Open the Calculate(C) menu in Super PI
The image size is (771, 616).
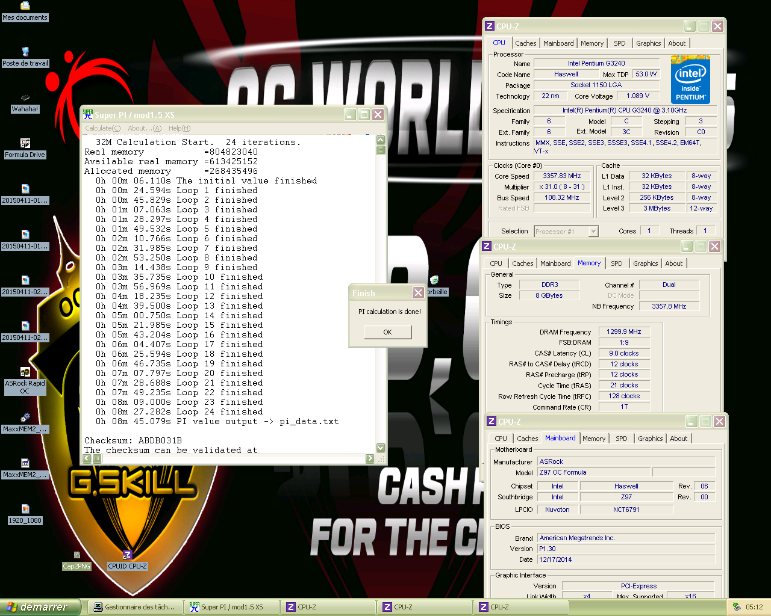click(102, 128)
